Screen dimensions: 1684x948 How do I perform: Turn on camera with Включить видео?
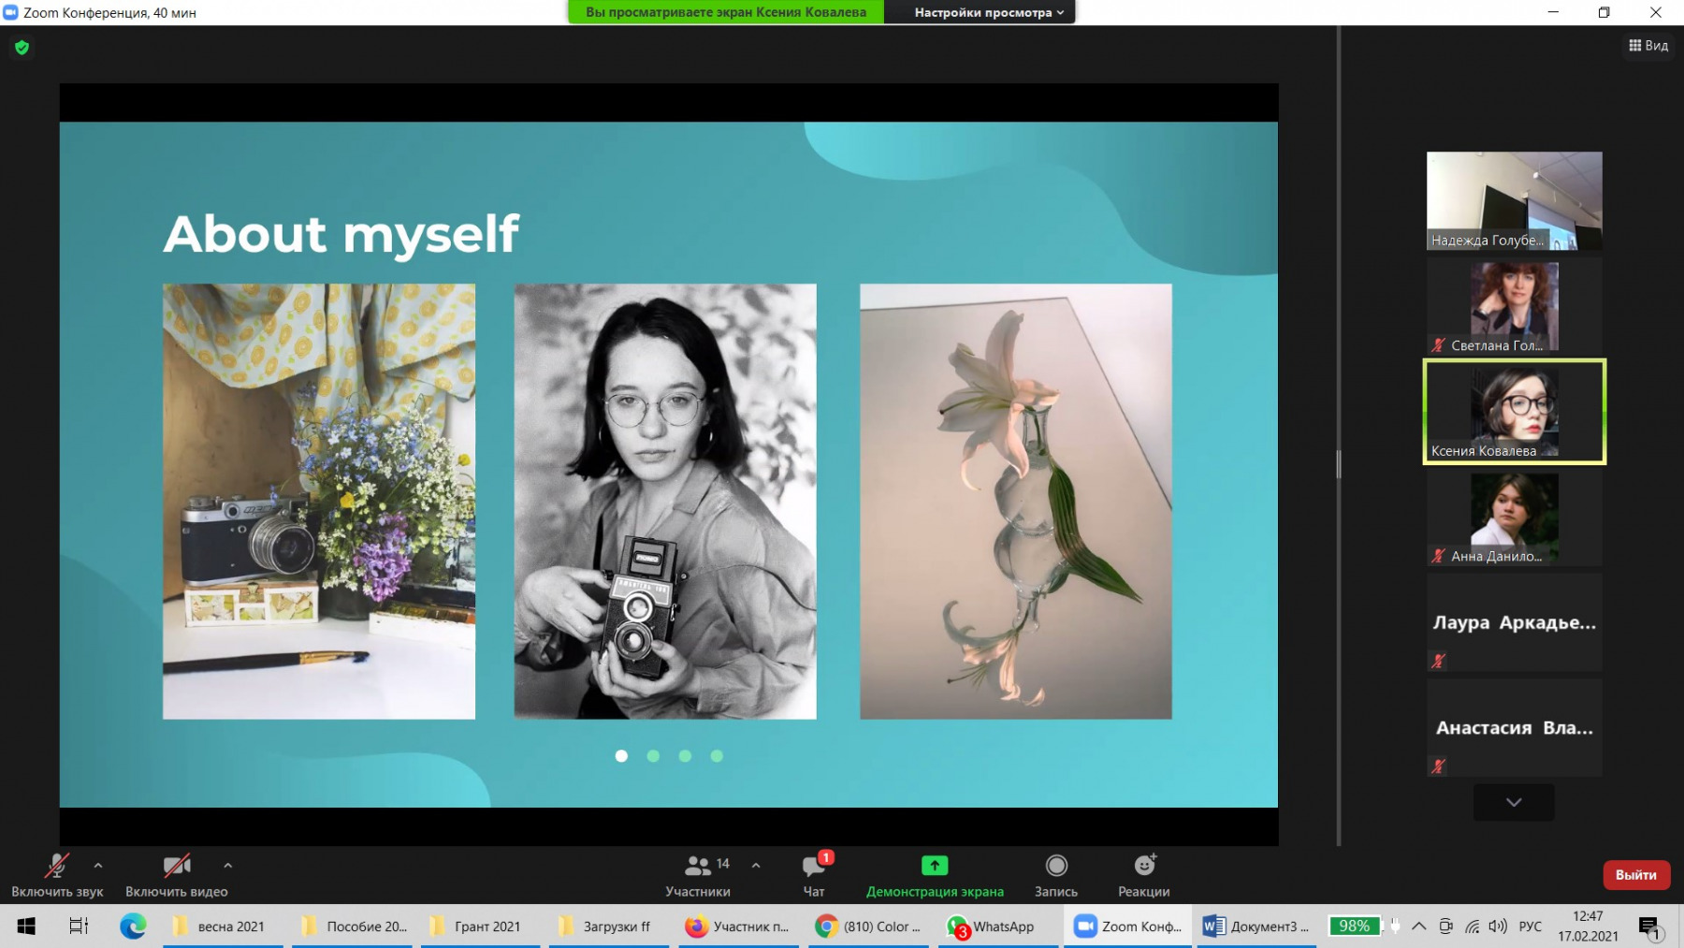[x=176, y=868]
